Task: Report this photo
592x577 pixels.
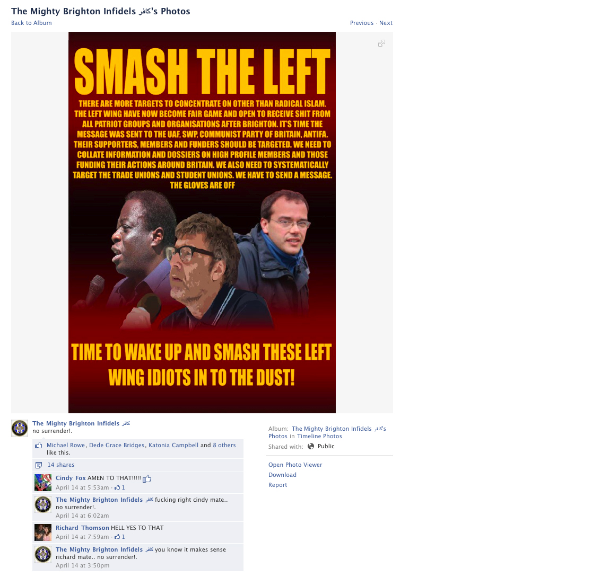Action: tap(278, 485)
